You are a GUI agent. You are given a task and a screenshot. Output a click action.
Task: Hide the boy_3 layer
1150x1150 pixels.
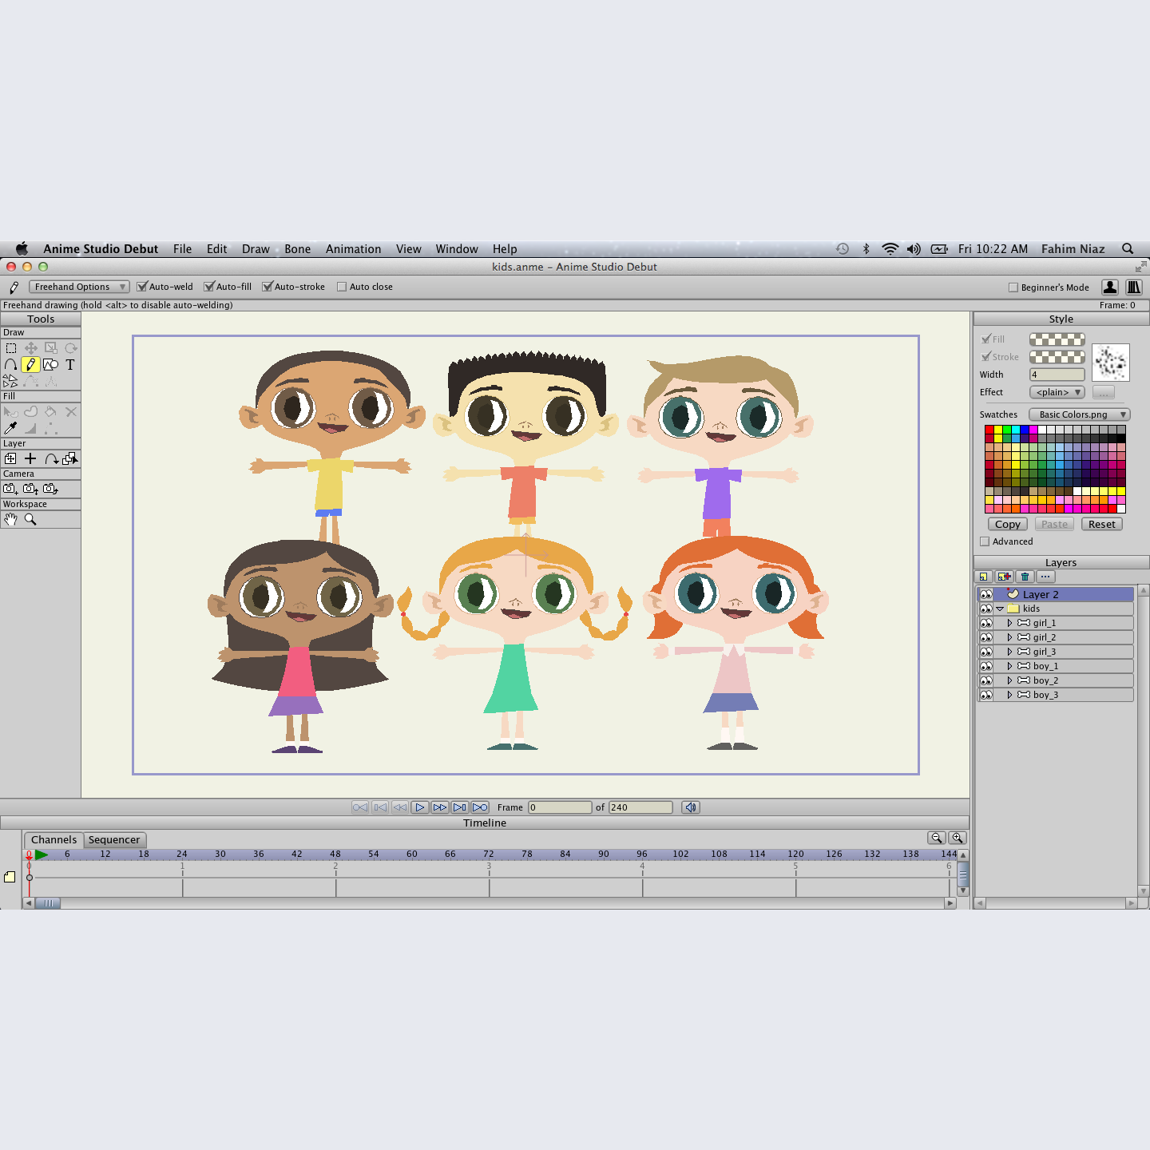point(986,695)
